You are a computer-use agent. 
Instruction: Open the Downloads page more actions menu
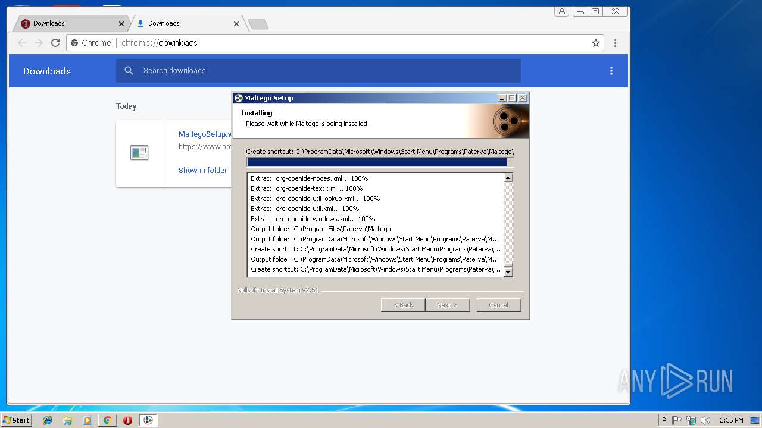(611, 71)
